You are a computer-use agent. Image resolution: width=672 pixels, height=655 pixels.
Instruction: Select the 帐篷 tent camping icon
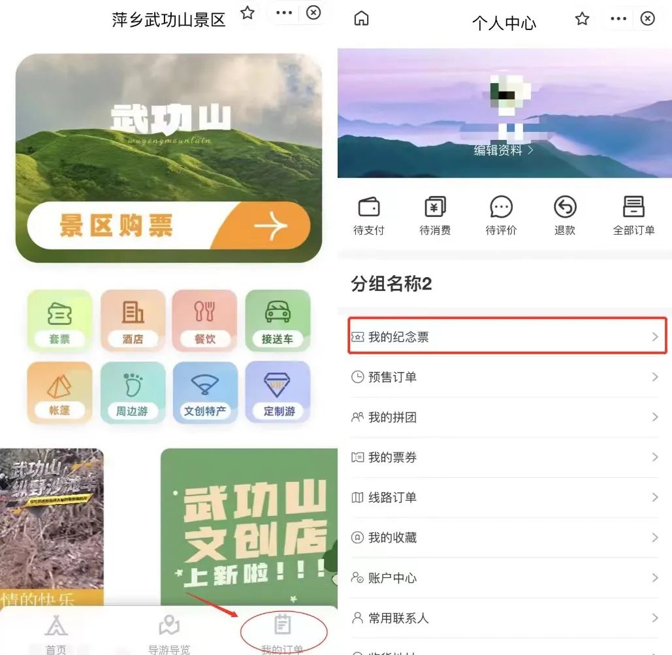pos(59,392)
